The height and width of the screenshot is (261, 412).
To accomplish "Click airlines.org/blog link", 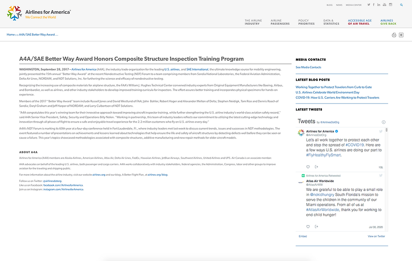I will pos(157,175).
